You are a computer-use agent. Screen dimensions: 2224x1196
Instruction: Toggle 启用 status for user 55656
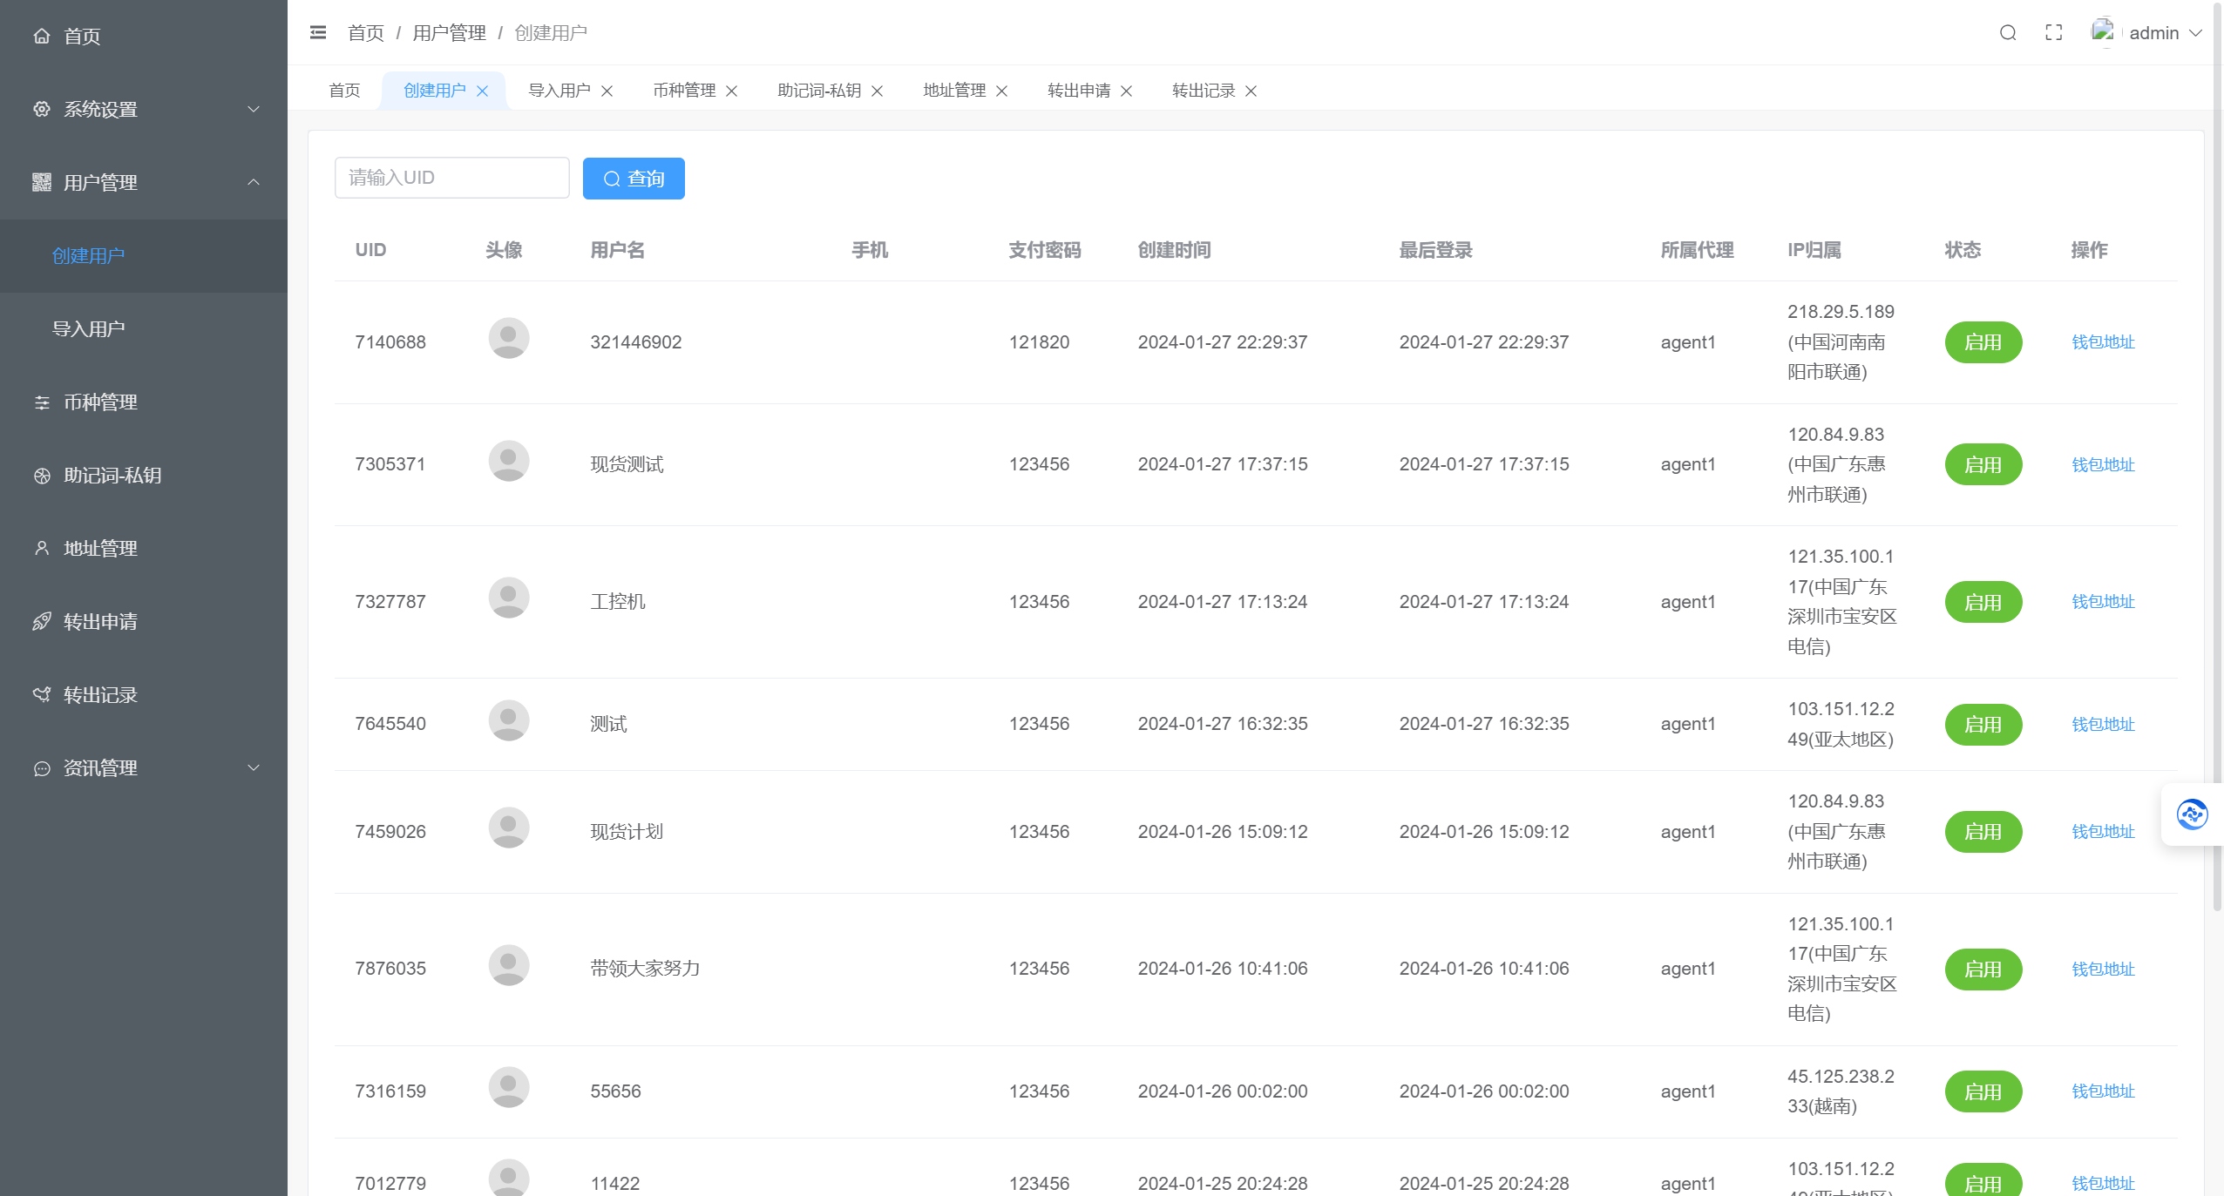[x=1983, y=1091]
